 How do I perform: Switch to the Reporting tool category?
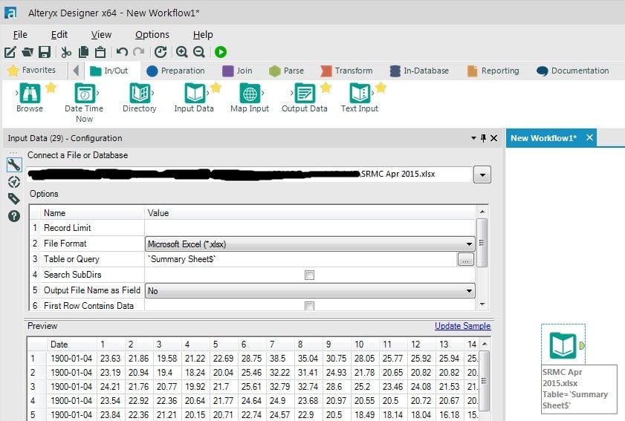click(493, 71)
